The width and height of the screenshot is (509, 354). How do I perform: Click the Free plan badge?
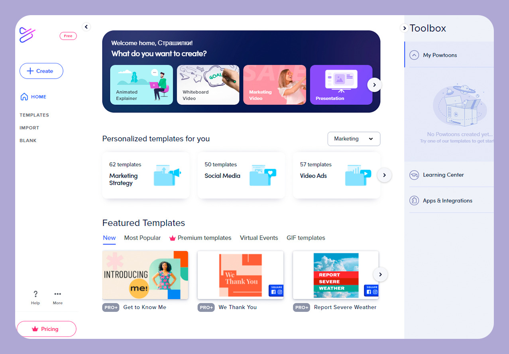(68, 36)
